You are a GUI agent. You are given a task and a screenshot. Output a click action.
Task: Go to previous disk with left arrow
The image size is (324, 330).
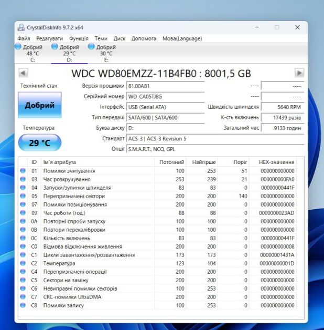[x=23, y=73]
